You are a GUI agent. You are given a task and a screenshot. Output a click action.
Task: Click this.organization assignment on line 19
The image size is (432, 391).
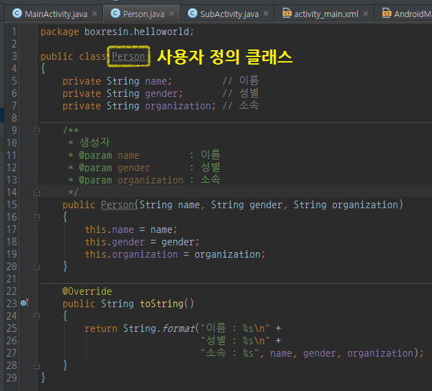coord(175,254)
